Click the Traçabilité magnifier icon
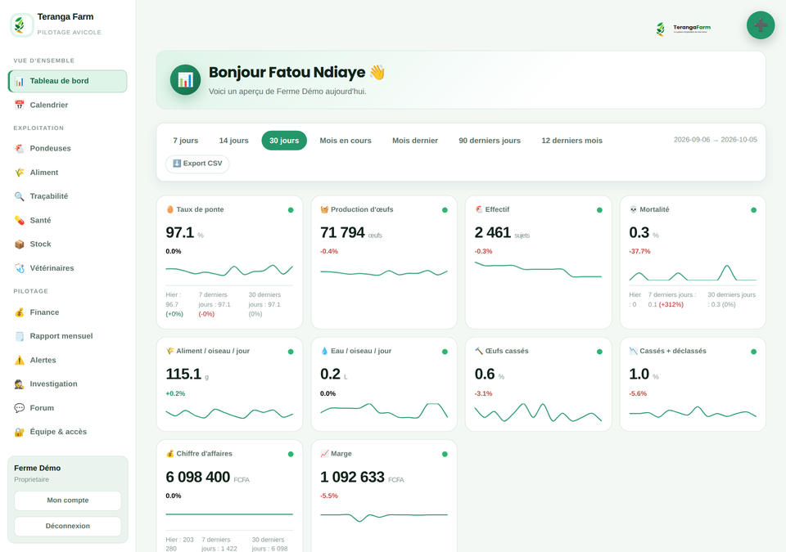786x552 pixels. click(x=20, y=196)
